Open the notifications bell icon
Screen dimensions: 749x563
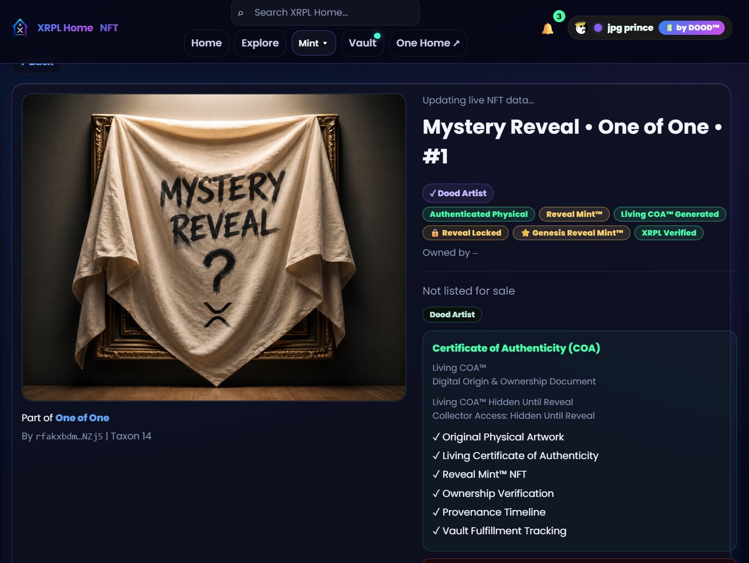point(547,29)
